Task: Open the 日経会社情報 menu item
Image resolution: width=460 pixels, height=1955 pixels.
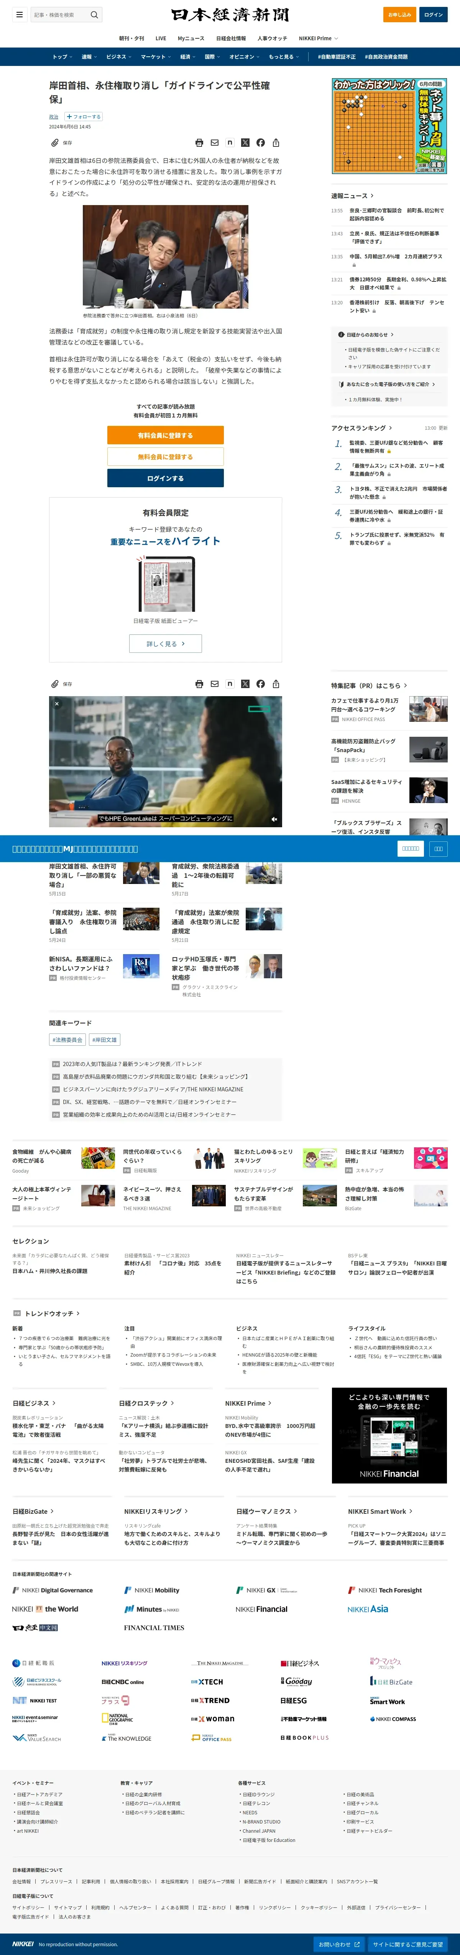Action: click(231, 38)
